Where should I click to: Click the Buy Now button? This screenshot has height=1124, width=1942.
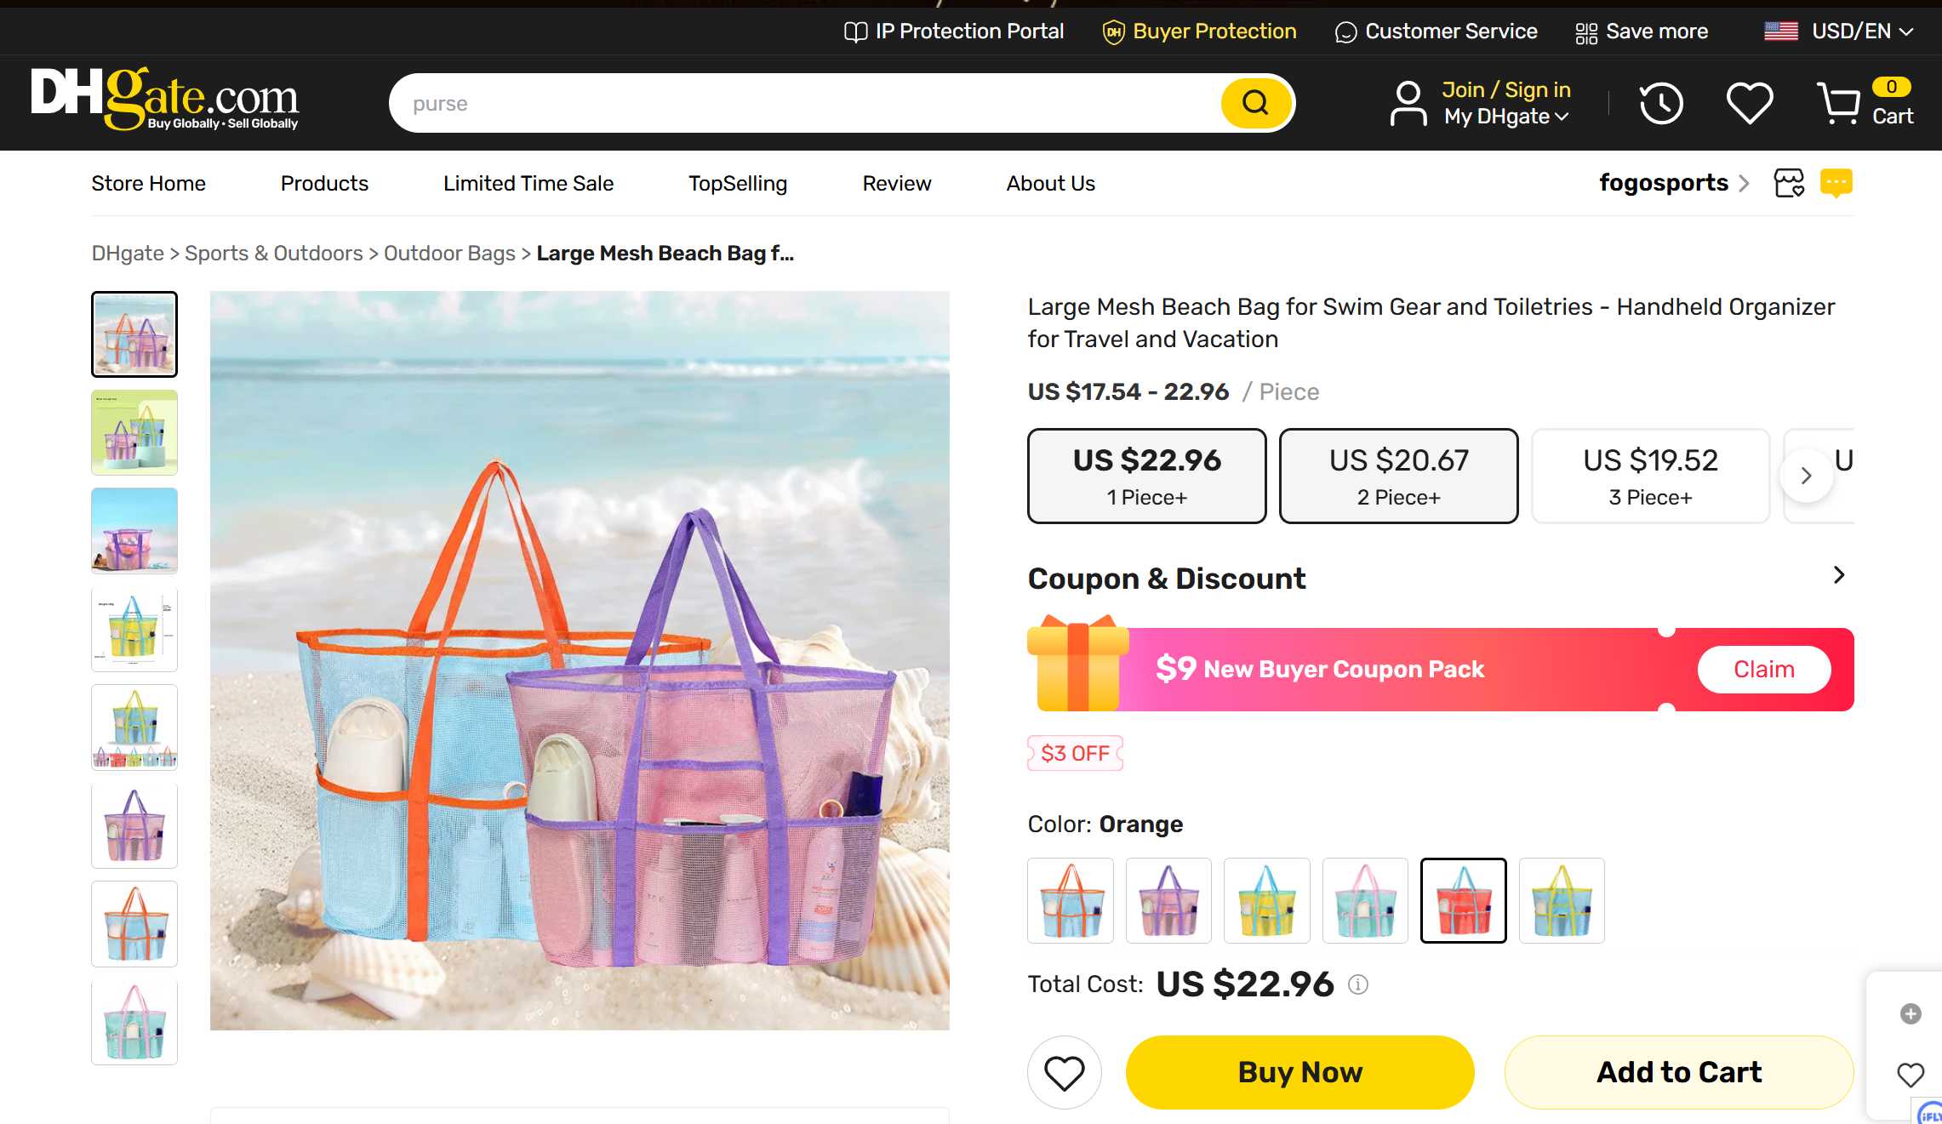[x=1299, y=1072]
